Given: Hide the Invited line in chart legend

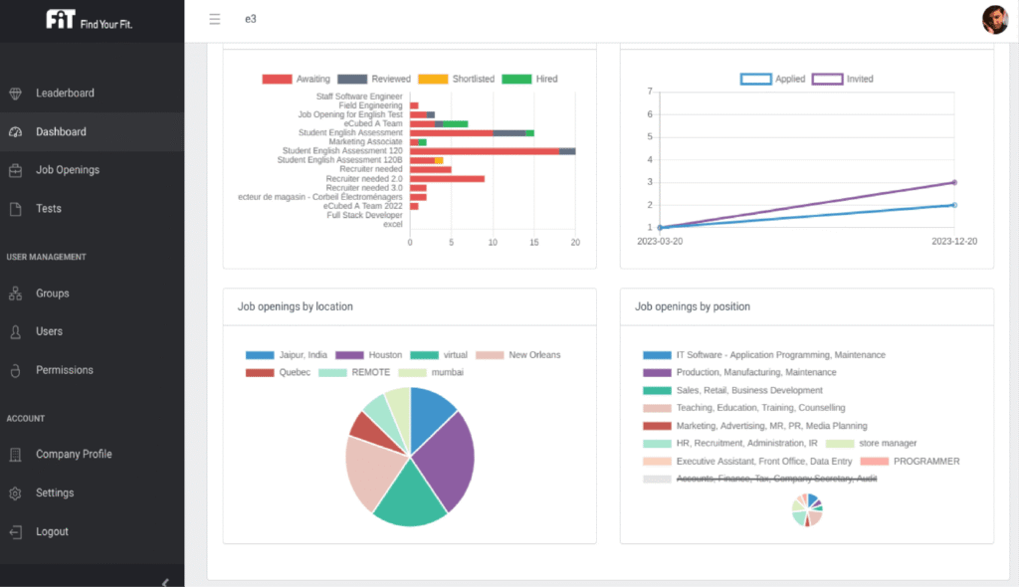Looking at the screenshot, I should click(x=827, y=79).
